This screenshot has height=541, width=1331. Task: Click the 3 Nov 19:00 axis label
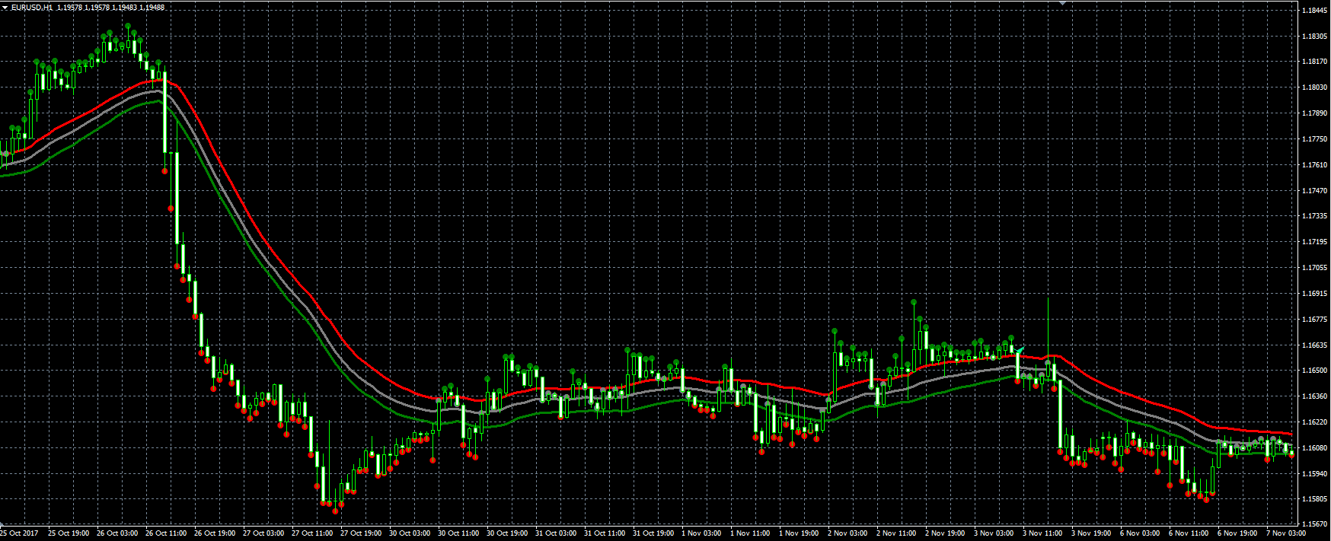click(1091, 533)
